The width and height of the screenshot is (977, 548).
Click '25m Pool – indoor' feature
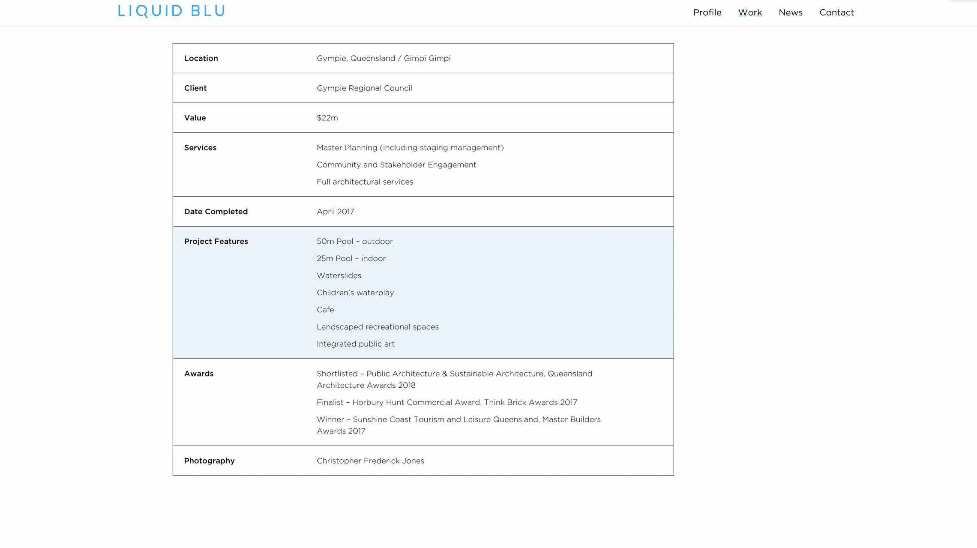[351, 259]
